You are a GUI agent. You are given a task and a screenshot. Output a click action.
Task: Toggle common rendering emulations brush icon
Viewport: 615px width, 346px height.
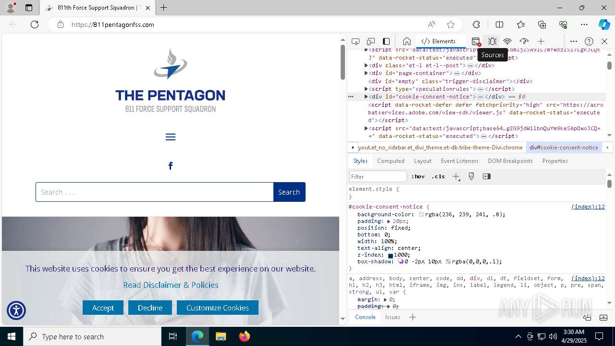click(471, 176)
